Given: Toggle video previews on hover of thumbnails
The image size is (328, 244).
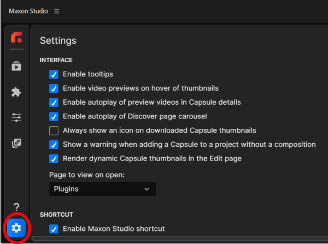Looking at the screenshot, I should point(54,88).
